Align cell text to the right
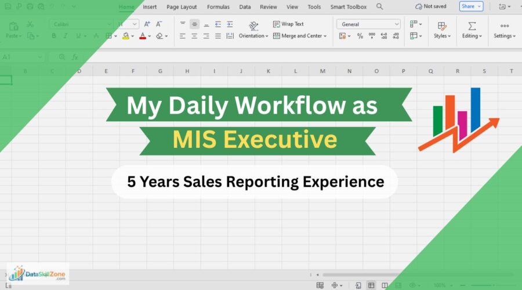Image resolution: width=522 pixels, height=290 pixels. [x=206, y=36]
